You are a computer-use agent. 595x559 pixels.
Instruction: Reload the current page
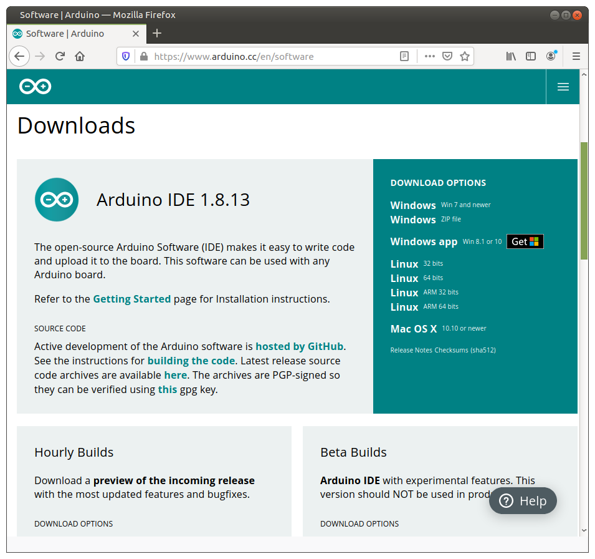tap(60, 56)
